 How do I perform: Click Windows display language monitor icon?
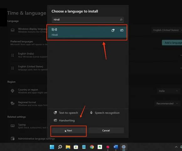tap(13, 30)
